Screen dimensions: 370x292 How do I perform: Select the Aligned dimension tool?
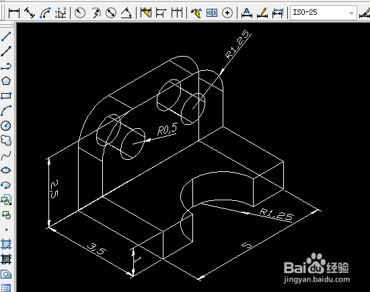coord(30,13)
